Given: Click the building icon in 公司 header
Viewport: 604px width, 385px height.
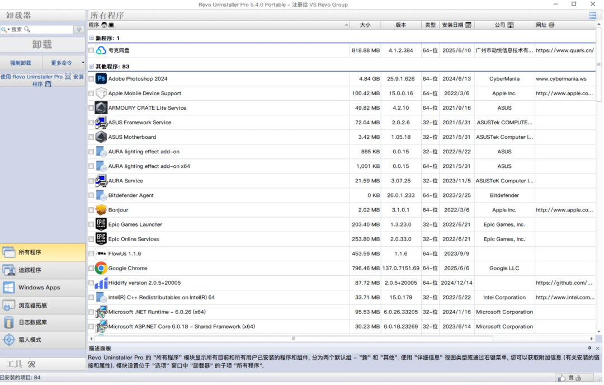Looking at the screenshot, I should [x=511, y=25].
